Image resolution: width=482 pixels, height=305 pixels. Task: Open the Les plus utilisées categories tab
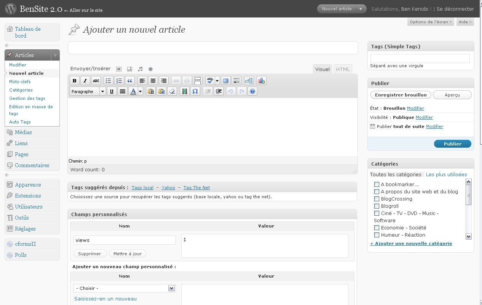446,175
